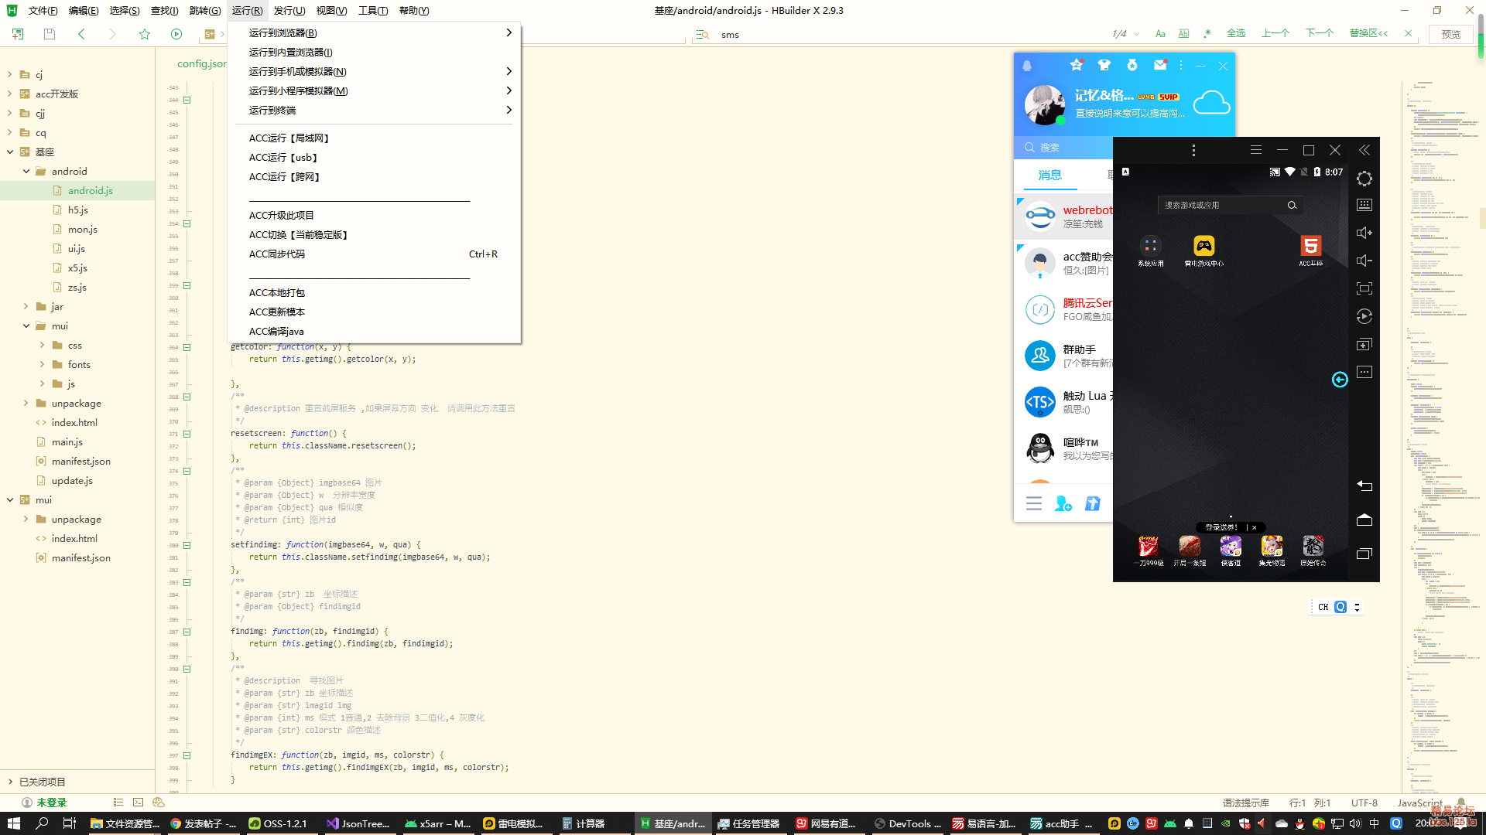Click the emulator fullscreen icon
1486x835 pixels.
pyautogui.click(x=1364, y=288)
